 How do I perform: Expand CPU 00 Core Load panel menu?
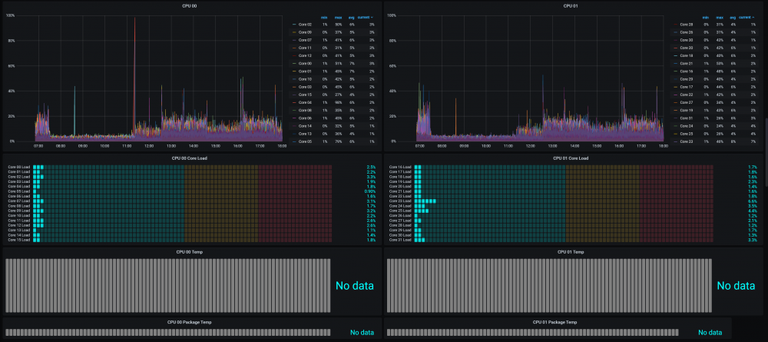[191, 158]
